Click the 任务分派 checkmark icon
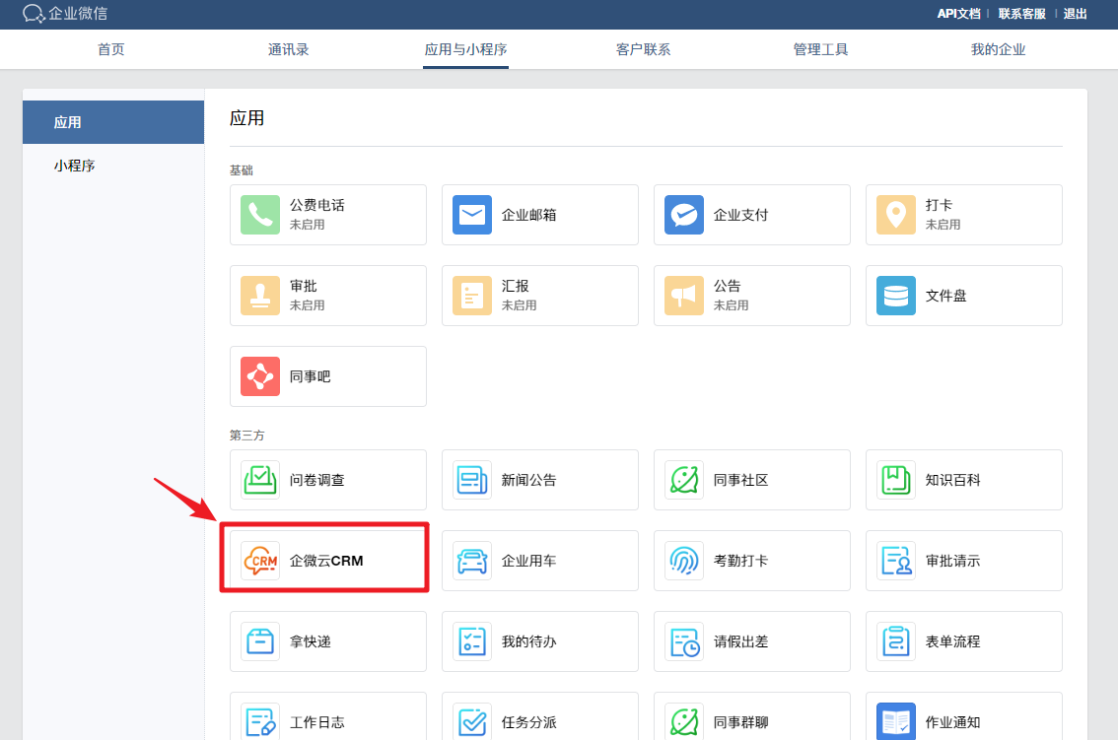Image resolution: width=1118 pixels, height=740 pixels. coord(472,721)
